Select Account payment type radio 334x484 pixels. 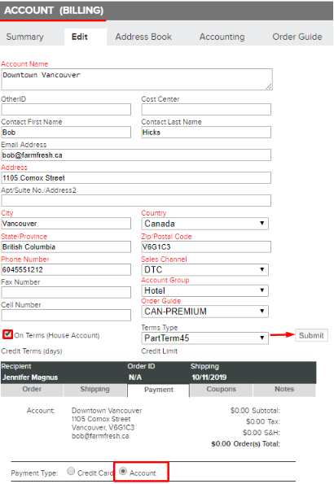123,471
